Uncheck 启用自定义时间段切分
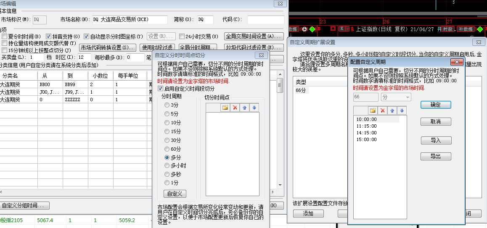Viewport: 487px width, 228px height. pyautogui.click(x=160, y=89)
